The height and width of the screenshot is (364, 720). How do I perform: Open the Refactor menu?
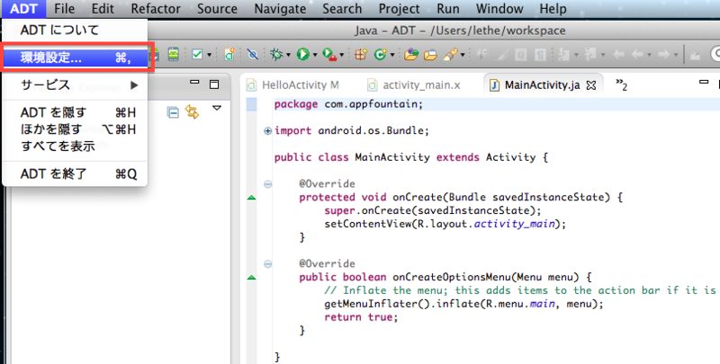tap(156, 9)
